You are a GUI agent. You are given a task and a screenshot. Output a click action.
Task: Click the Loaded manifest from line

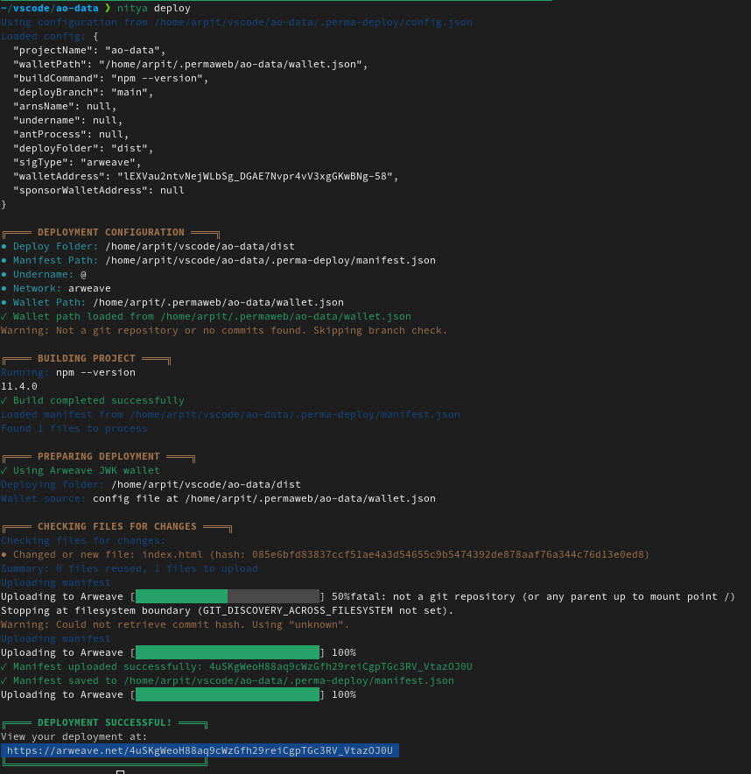(230, 414)
